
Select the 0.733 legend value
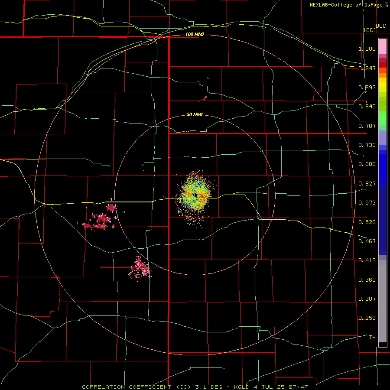(x=367, y=145)
